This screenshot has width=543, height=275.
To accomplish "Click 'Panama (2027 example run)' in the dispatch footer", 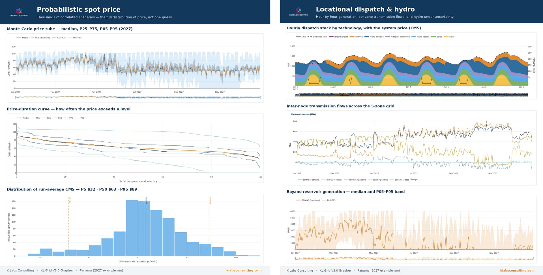I will [379, 270].
